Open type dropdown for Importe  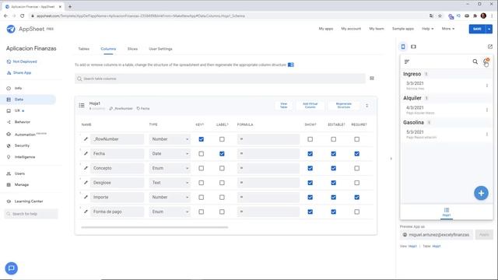point(170,197)
